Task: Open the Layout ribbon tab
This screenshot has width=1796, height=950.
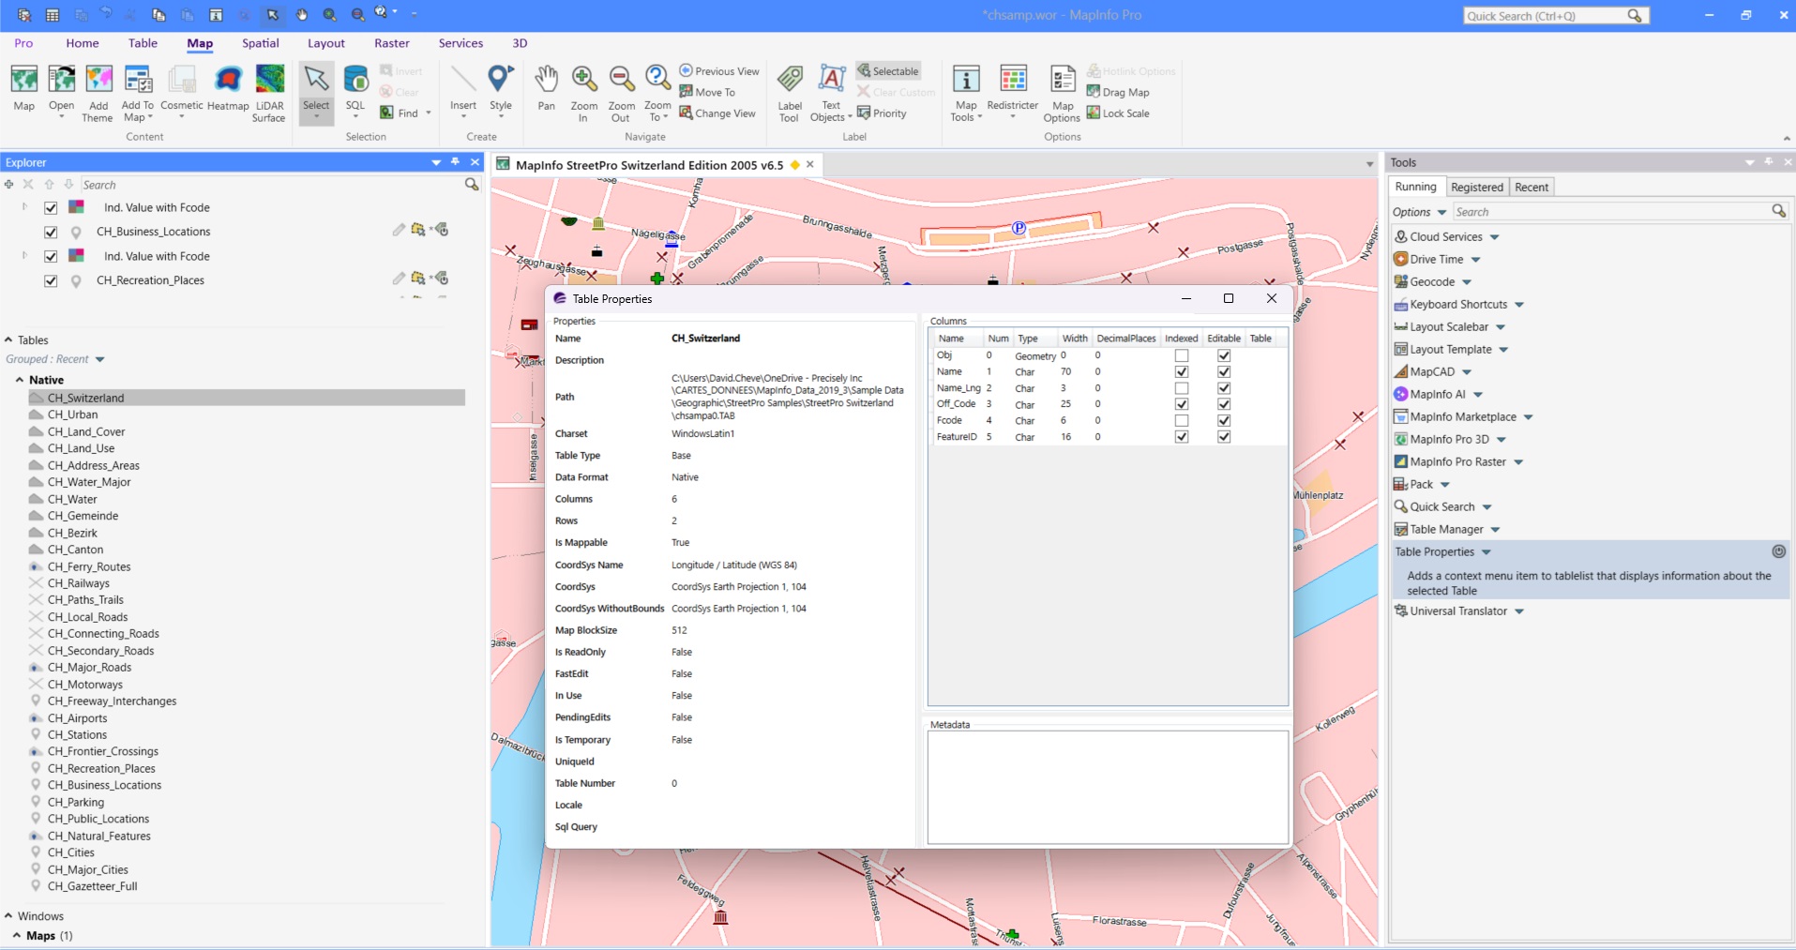Action: 325,43
